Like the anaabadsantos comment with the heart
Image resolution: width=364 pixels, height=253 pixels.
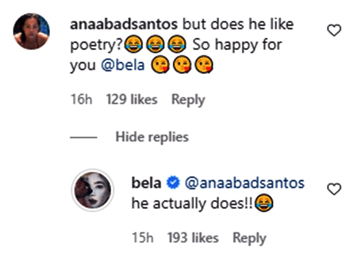pyautogui.click(x=334, y=31)
